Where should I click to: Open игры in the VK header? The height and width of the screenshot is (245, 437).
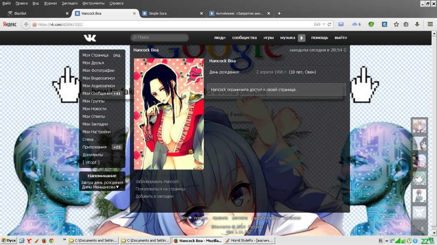tap(269, 38)
